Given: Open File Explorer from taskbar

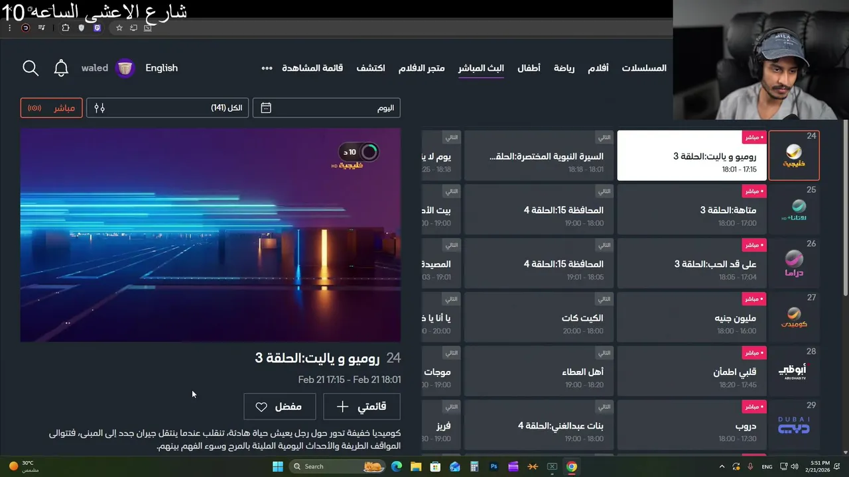Looking at the screenshot, I should (x=416, y=466).
